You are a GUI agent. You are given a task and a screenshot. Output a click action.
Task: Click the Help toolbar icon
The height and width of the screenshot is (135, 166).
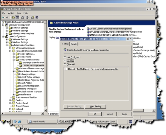(33, 17)
